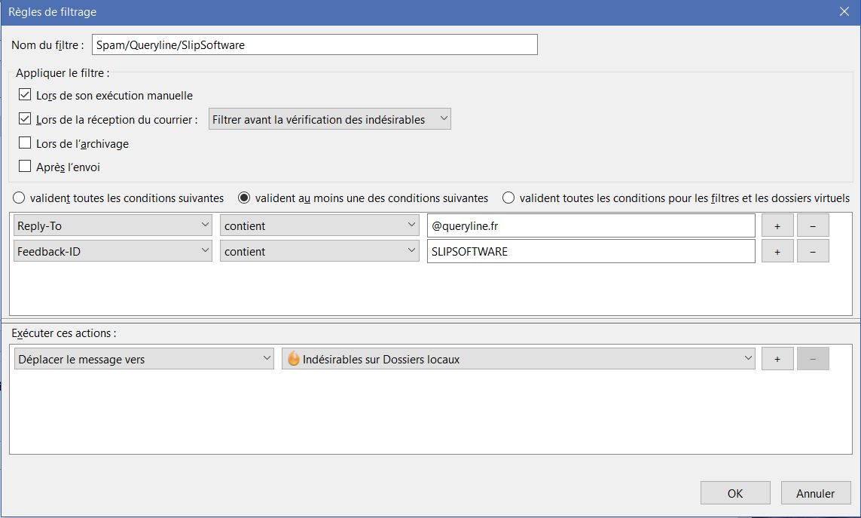Check the 'Après l'envoi' option
The image size is (861, 518).
pos(25,167)
